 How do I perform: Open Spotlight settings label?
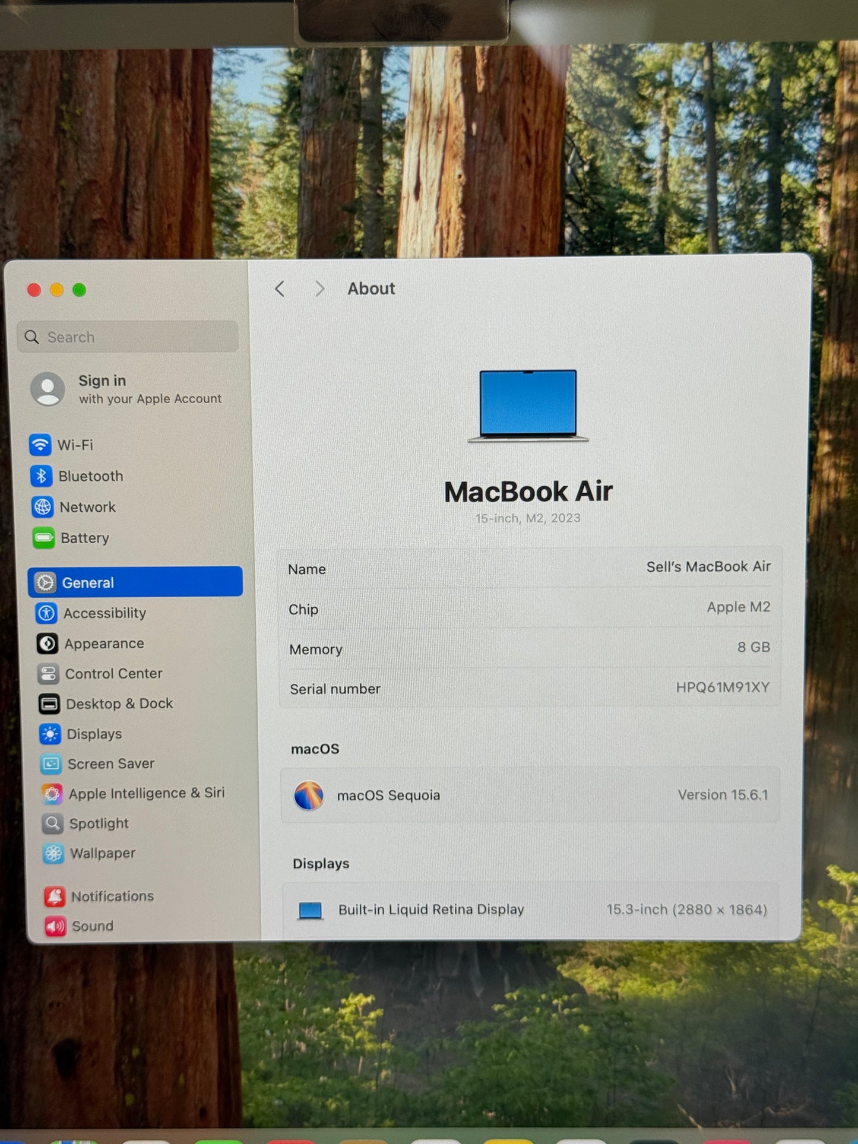point(99,823)
